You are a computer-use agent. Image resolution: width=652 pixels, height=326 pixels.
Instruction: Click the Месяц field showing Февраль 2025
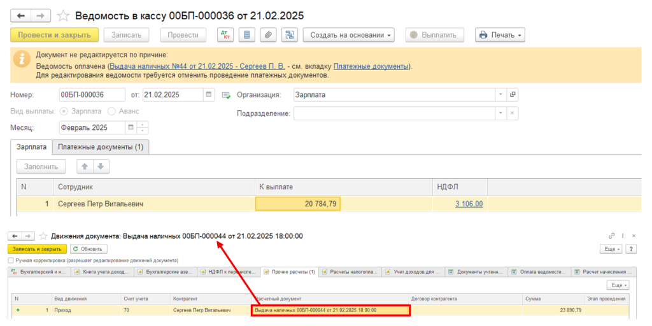(x=92, y=127)
